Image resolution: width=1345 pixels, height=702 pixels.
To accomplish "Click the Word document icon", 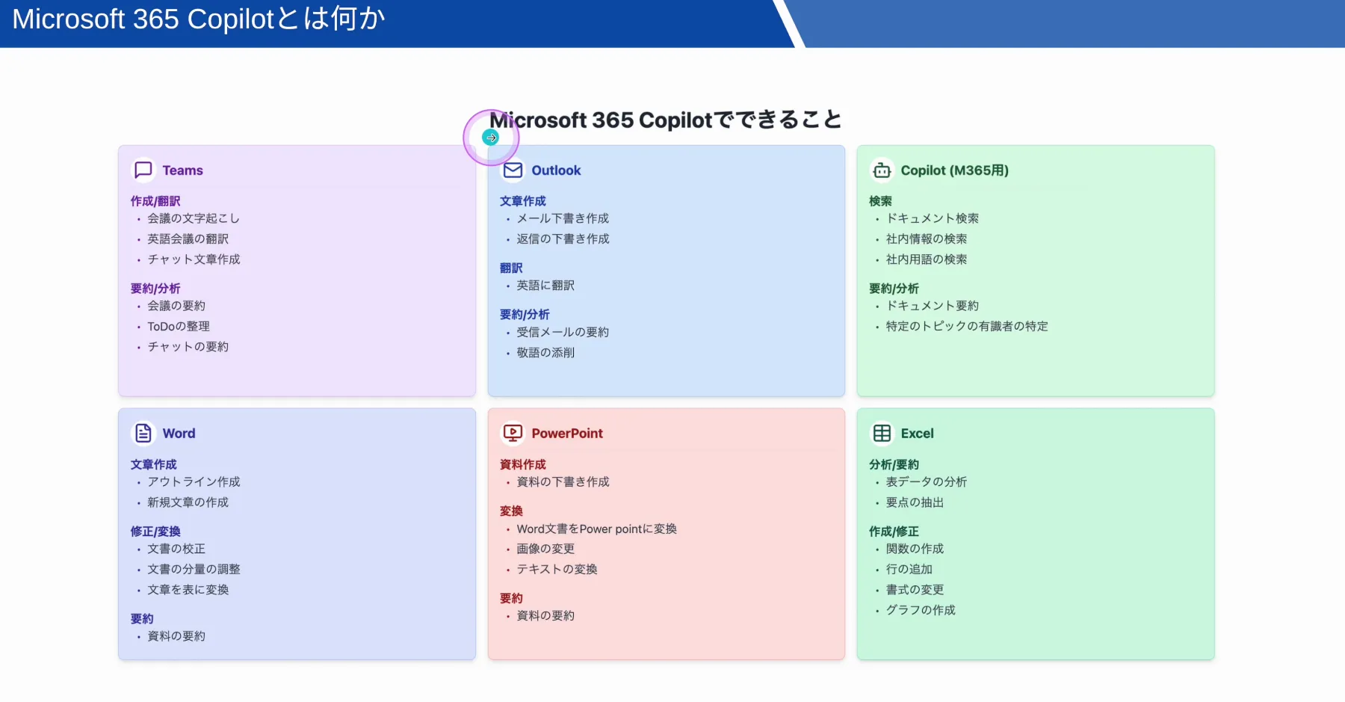I will 143,434.
